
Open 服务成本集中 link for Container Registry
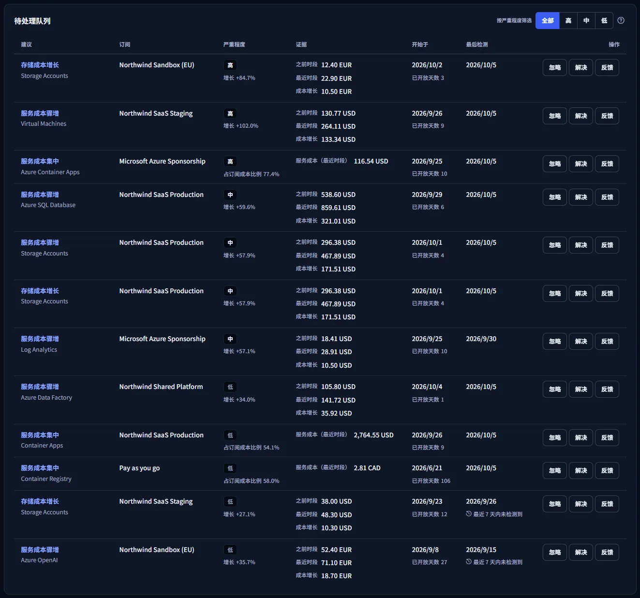click(40, 468)
